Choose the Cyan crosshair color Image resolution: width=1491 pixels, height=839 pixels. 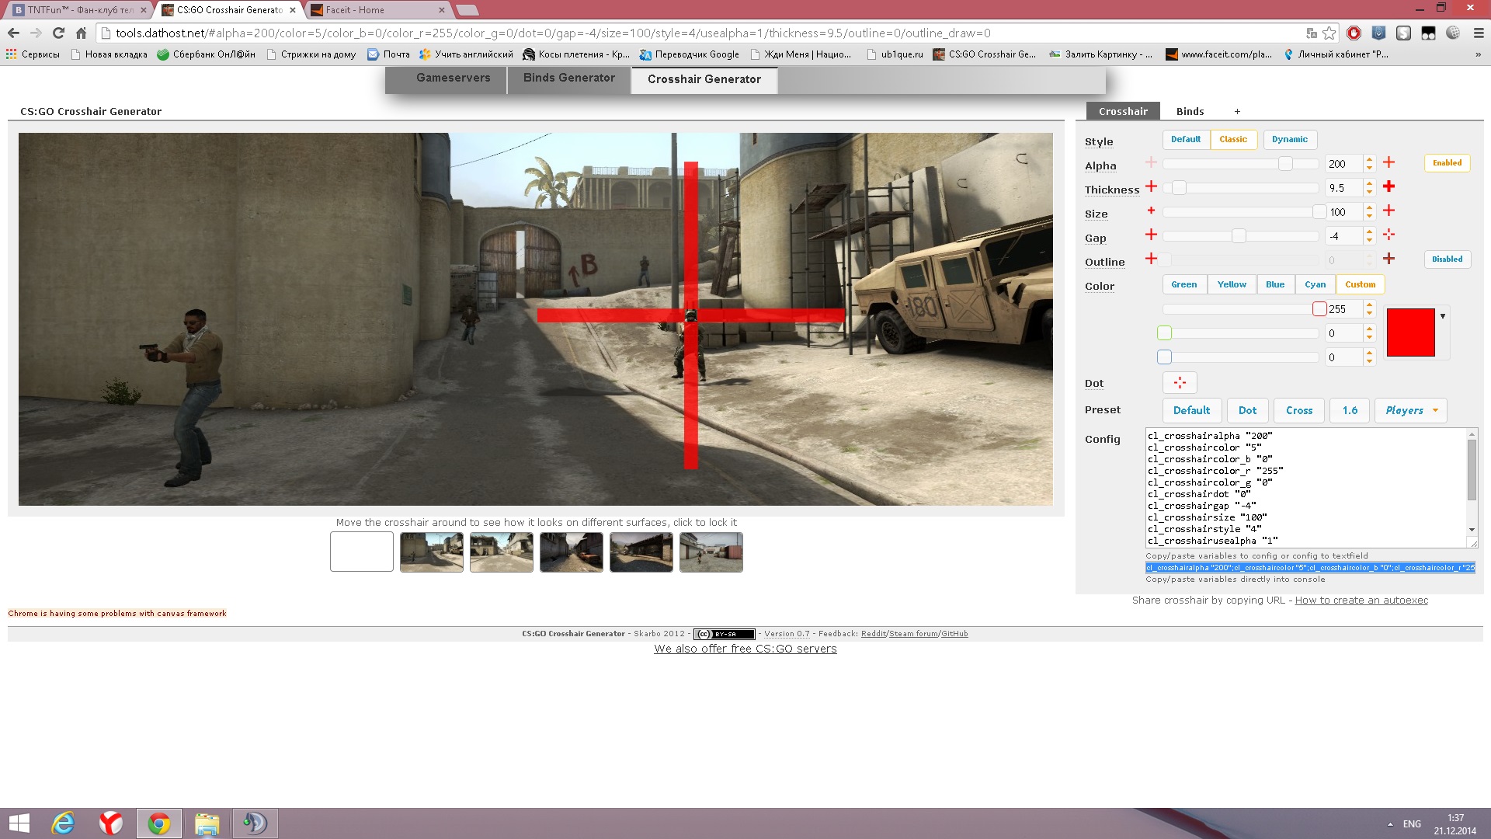coord(1315,285)
